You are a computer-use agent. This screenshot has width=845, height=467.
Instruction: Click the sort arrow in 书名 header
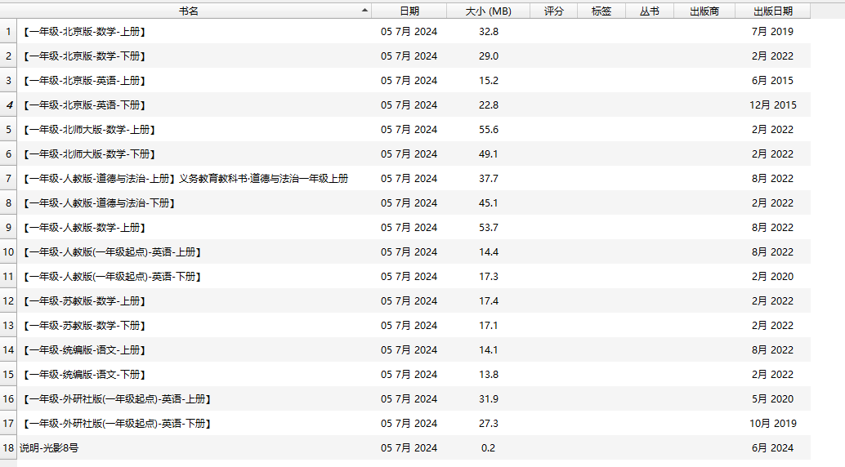(364, 11)
